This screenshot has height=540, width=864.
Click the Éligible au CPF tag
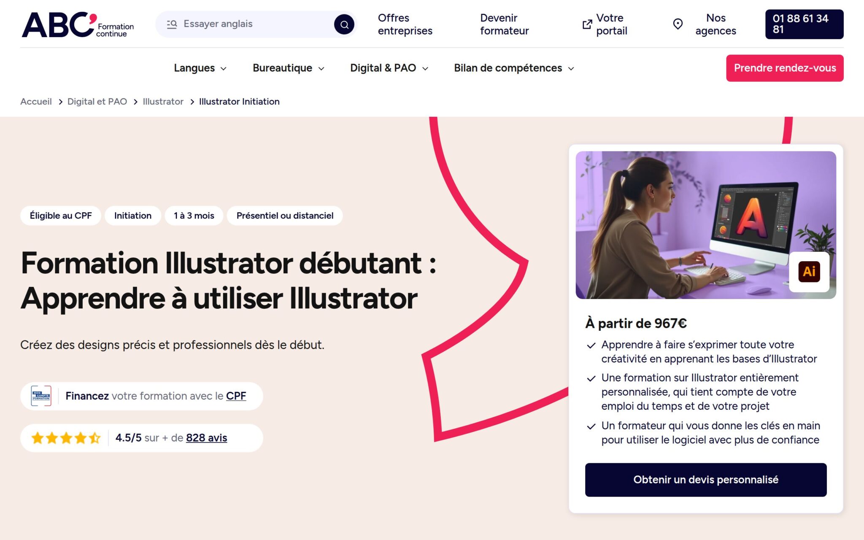pos(61,216)
